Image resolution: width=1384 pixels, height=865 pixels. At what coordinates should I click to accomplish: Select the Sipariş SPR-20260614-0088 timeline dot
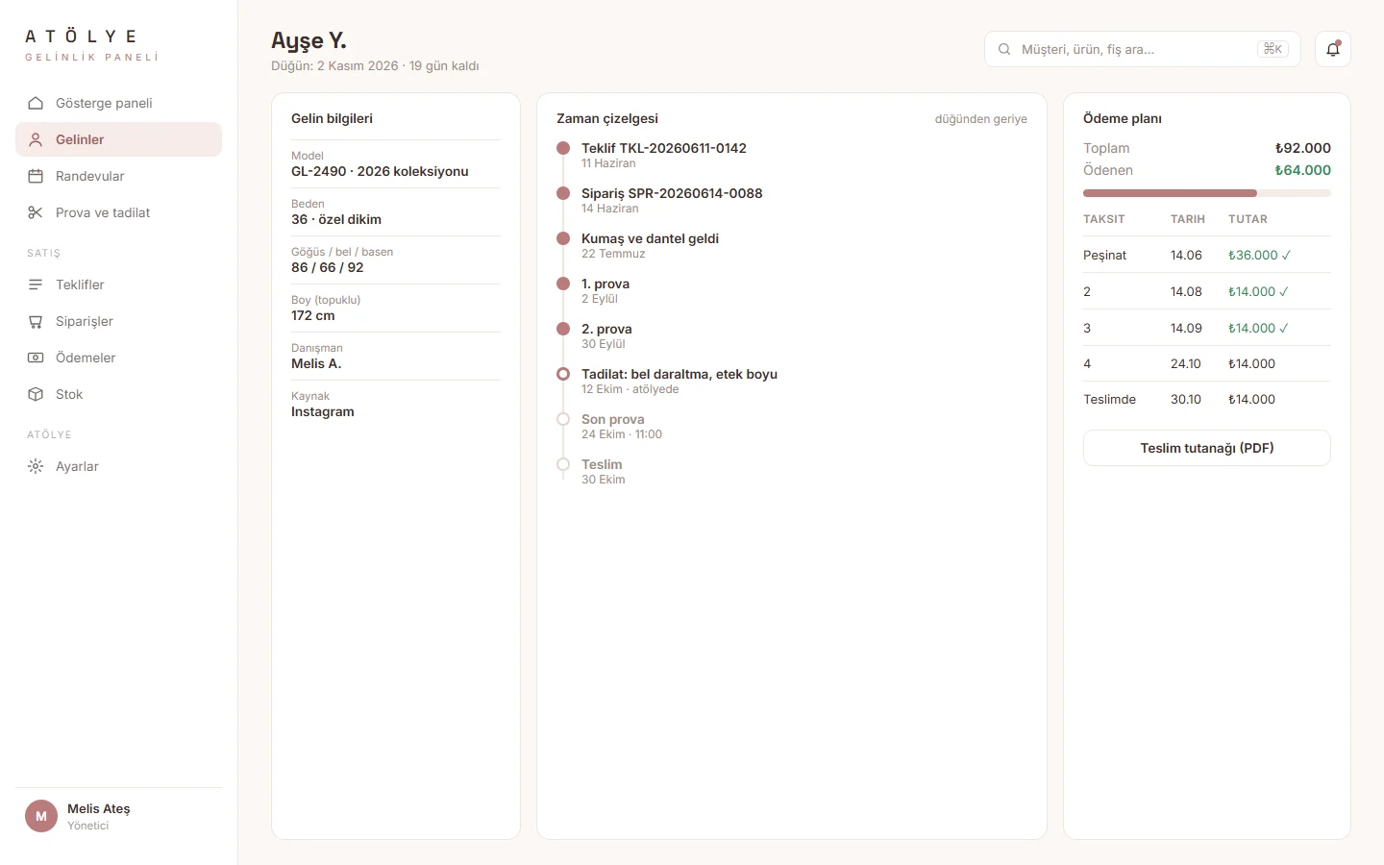pyautogui.click(x=563, y=193)
